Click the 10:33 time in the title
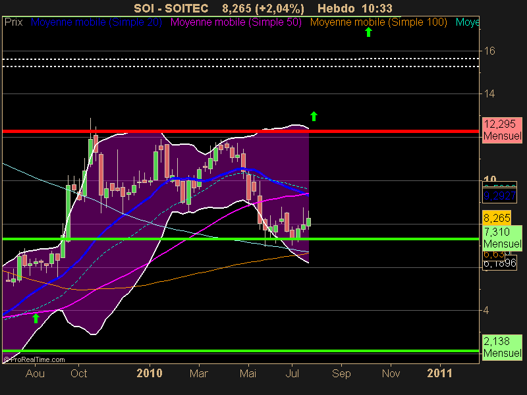Image resolution: width=527 pixels, height=395 pixels. (377, 8)
